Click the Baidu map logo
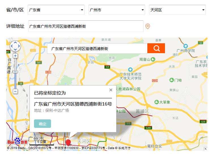 [17, 142]
